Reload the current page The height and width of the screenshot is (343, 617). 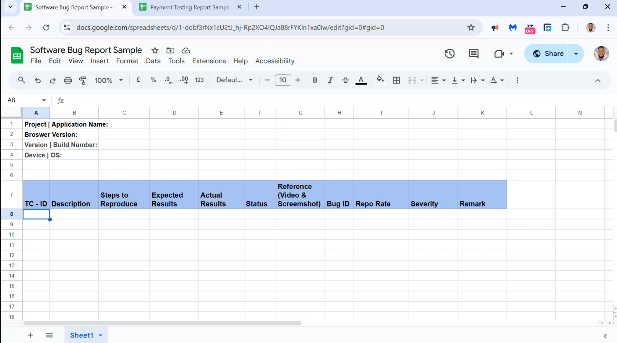(46, 27)
